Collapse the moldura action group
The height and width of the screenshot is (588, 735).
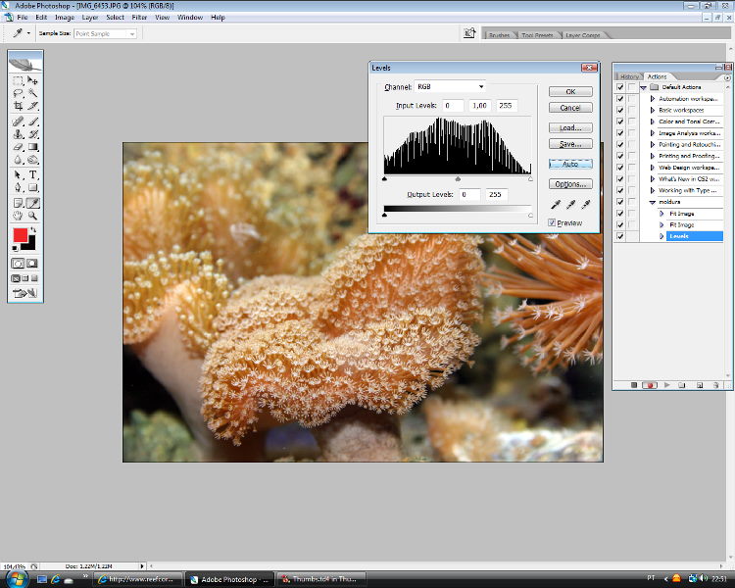click(x=653, y=202)
